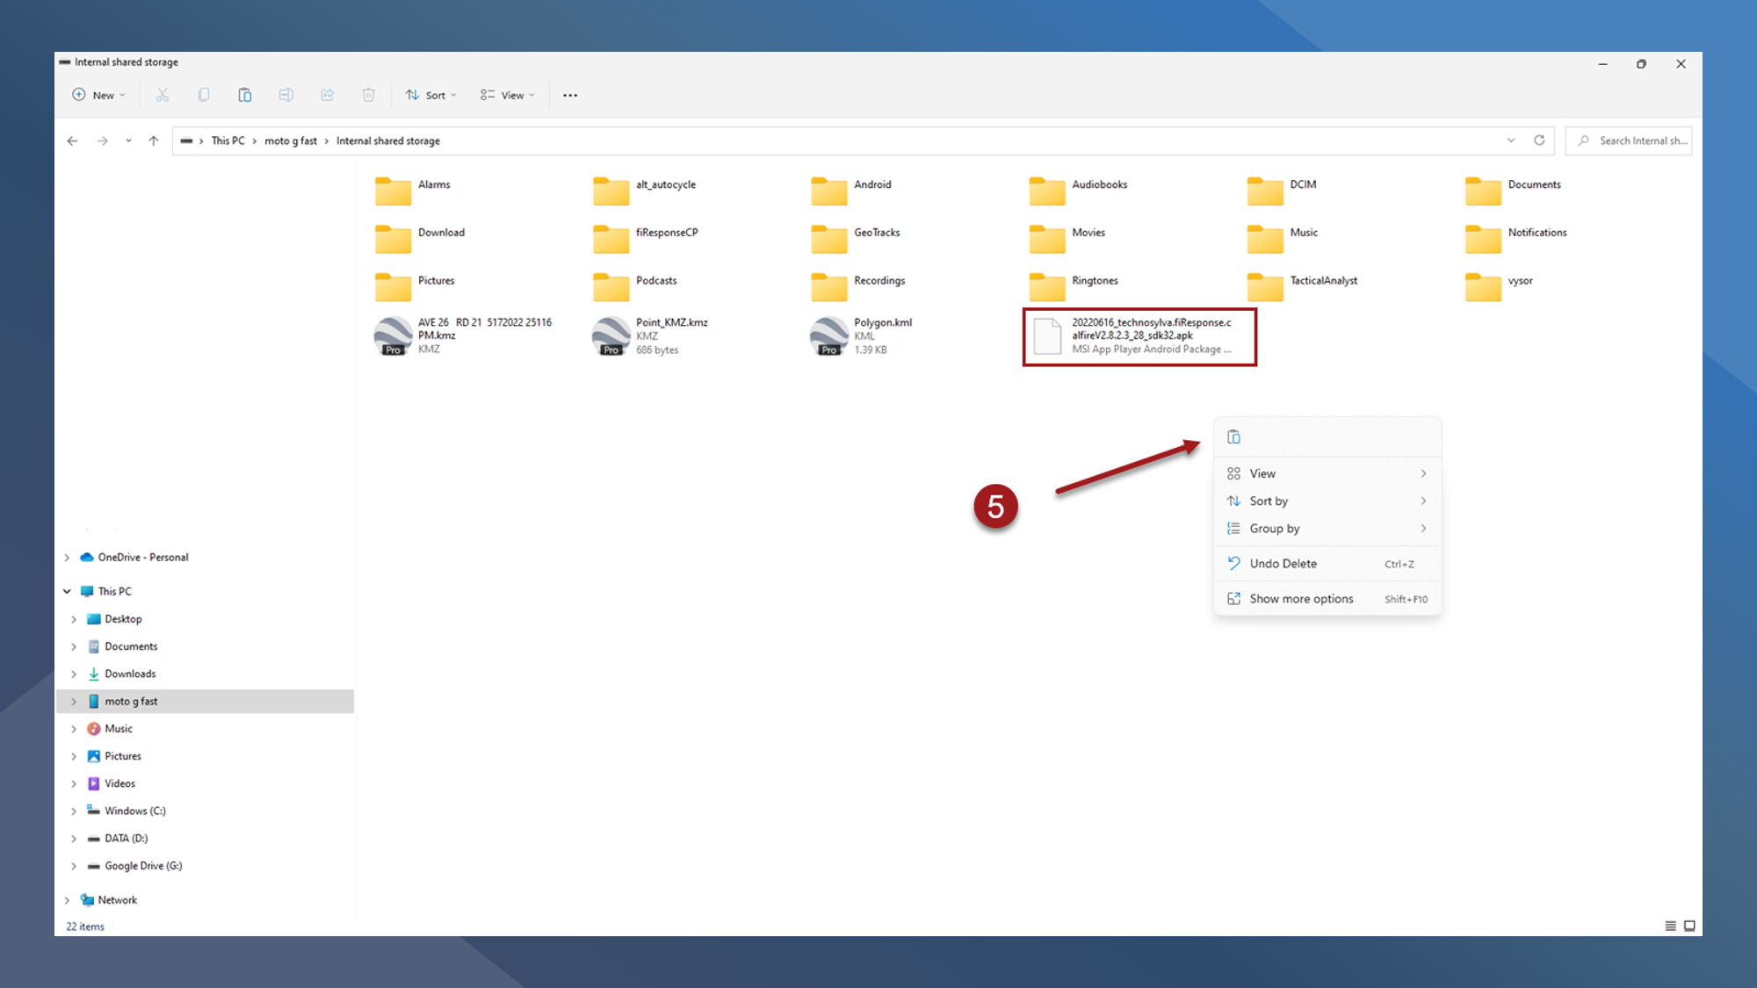Image resolution: width=1757 pixels, height=988 pixels.
Task: Click the Rename icon in toolbar
Action: (286, 95)
